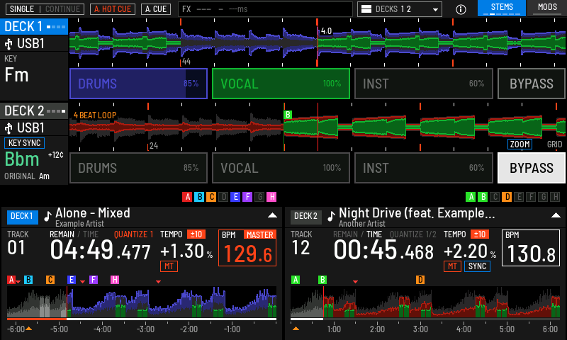Click green B marker on Deck 2 waveform
Image resolution: width=567 pixels, height=340 pixels.
[x=288, y=115]
